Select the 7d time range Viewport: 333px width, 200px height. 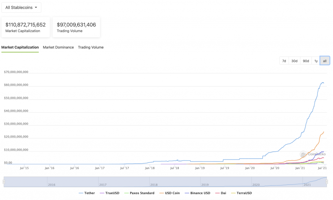[284, 60]
